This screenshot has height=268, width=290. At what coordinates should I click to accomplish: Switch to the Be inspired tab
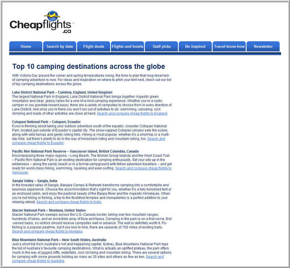click(195, 47)
